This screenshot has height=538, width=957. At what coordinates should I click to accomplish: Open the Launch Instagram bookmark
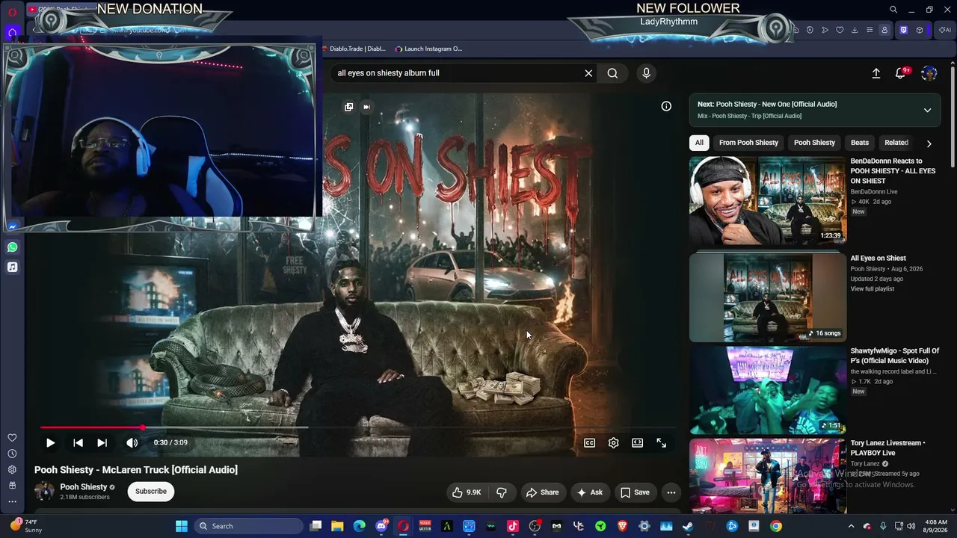428,49
